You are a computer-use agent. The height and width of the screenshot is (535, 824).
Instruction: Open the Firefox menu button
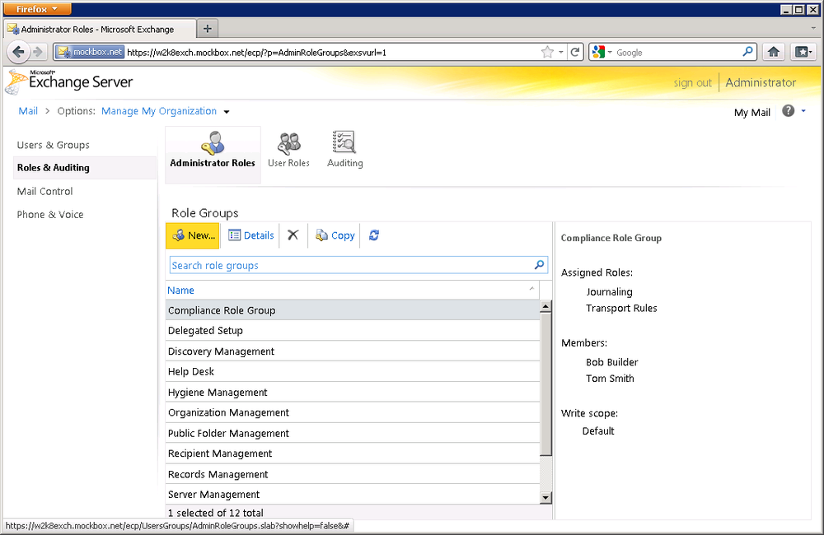point(39,9)
